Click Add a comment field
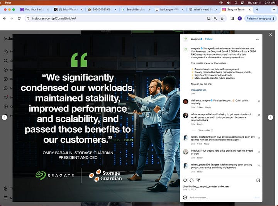The height and width of the screenshot is (206, 278). click(x=221, y=198)
